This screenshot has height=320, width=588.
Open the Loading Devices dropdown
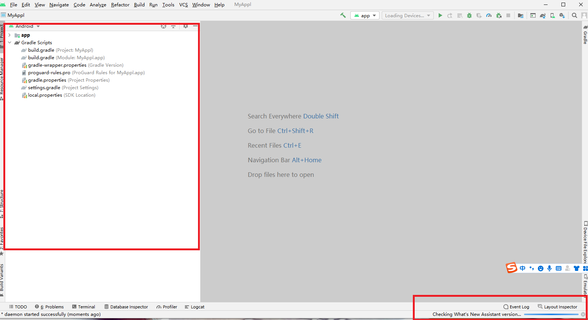408,15
